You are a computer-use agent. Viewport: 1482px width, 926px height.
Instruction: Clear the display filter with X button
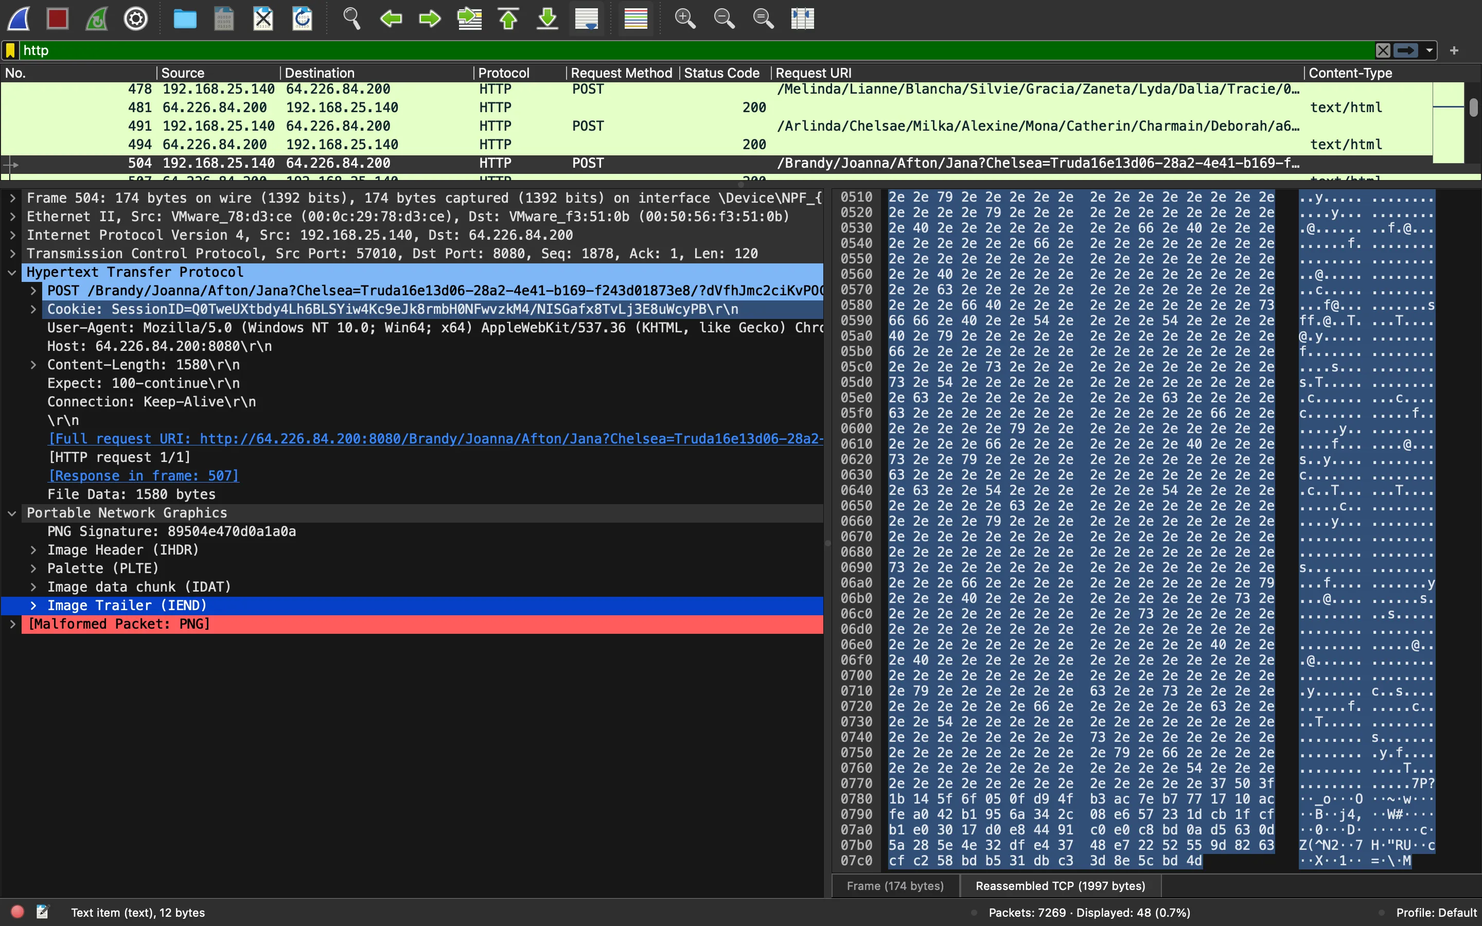point(1383,50)
